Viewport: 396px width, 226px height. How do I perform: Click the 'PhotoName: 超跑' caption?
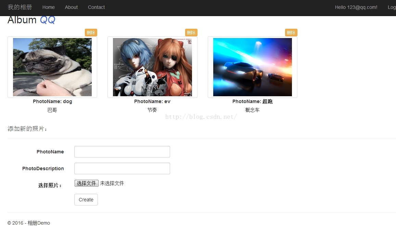point(252,101)
